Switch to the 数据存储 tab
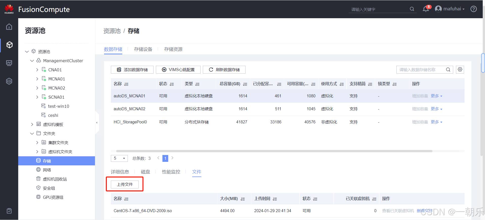 113,49
